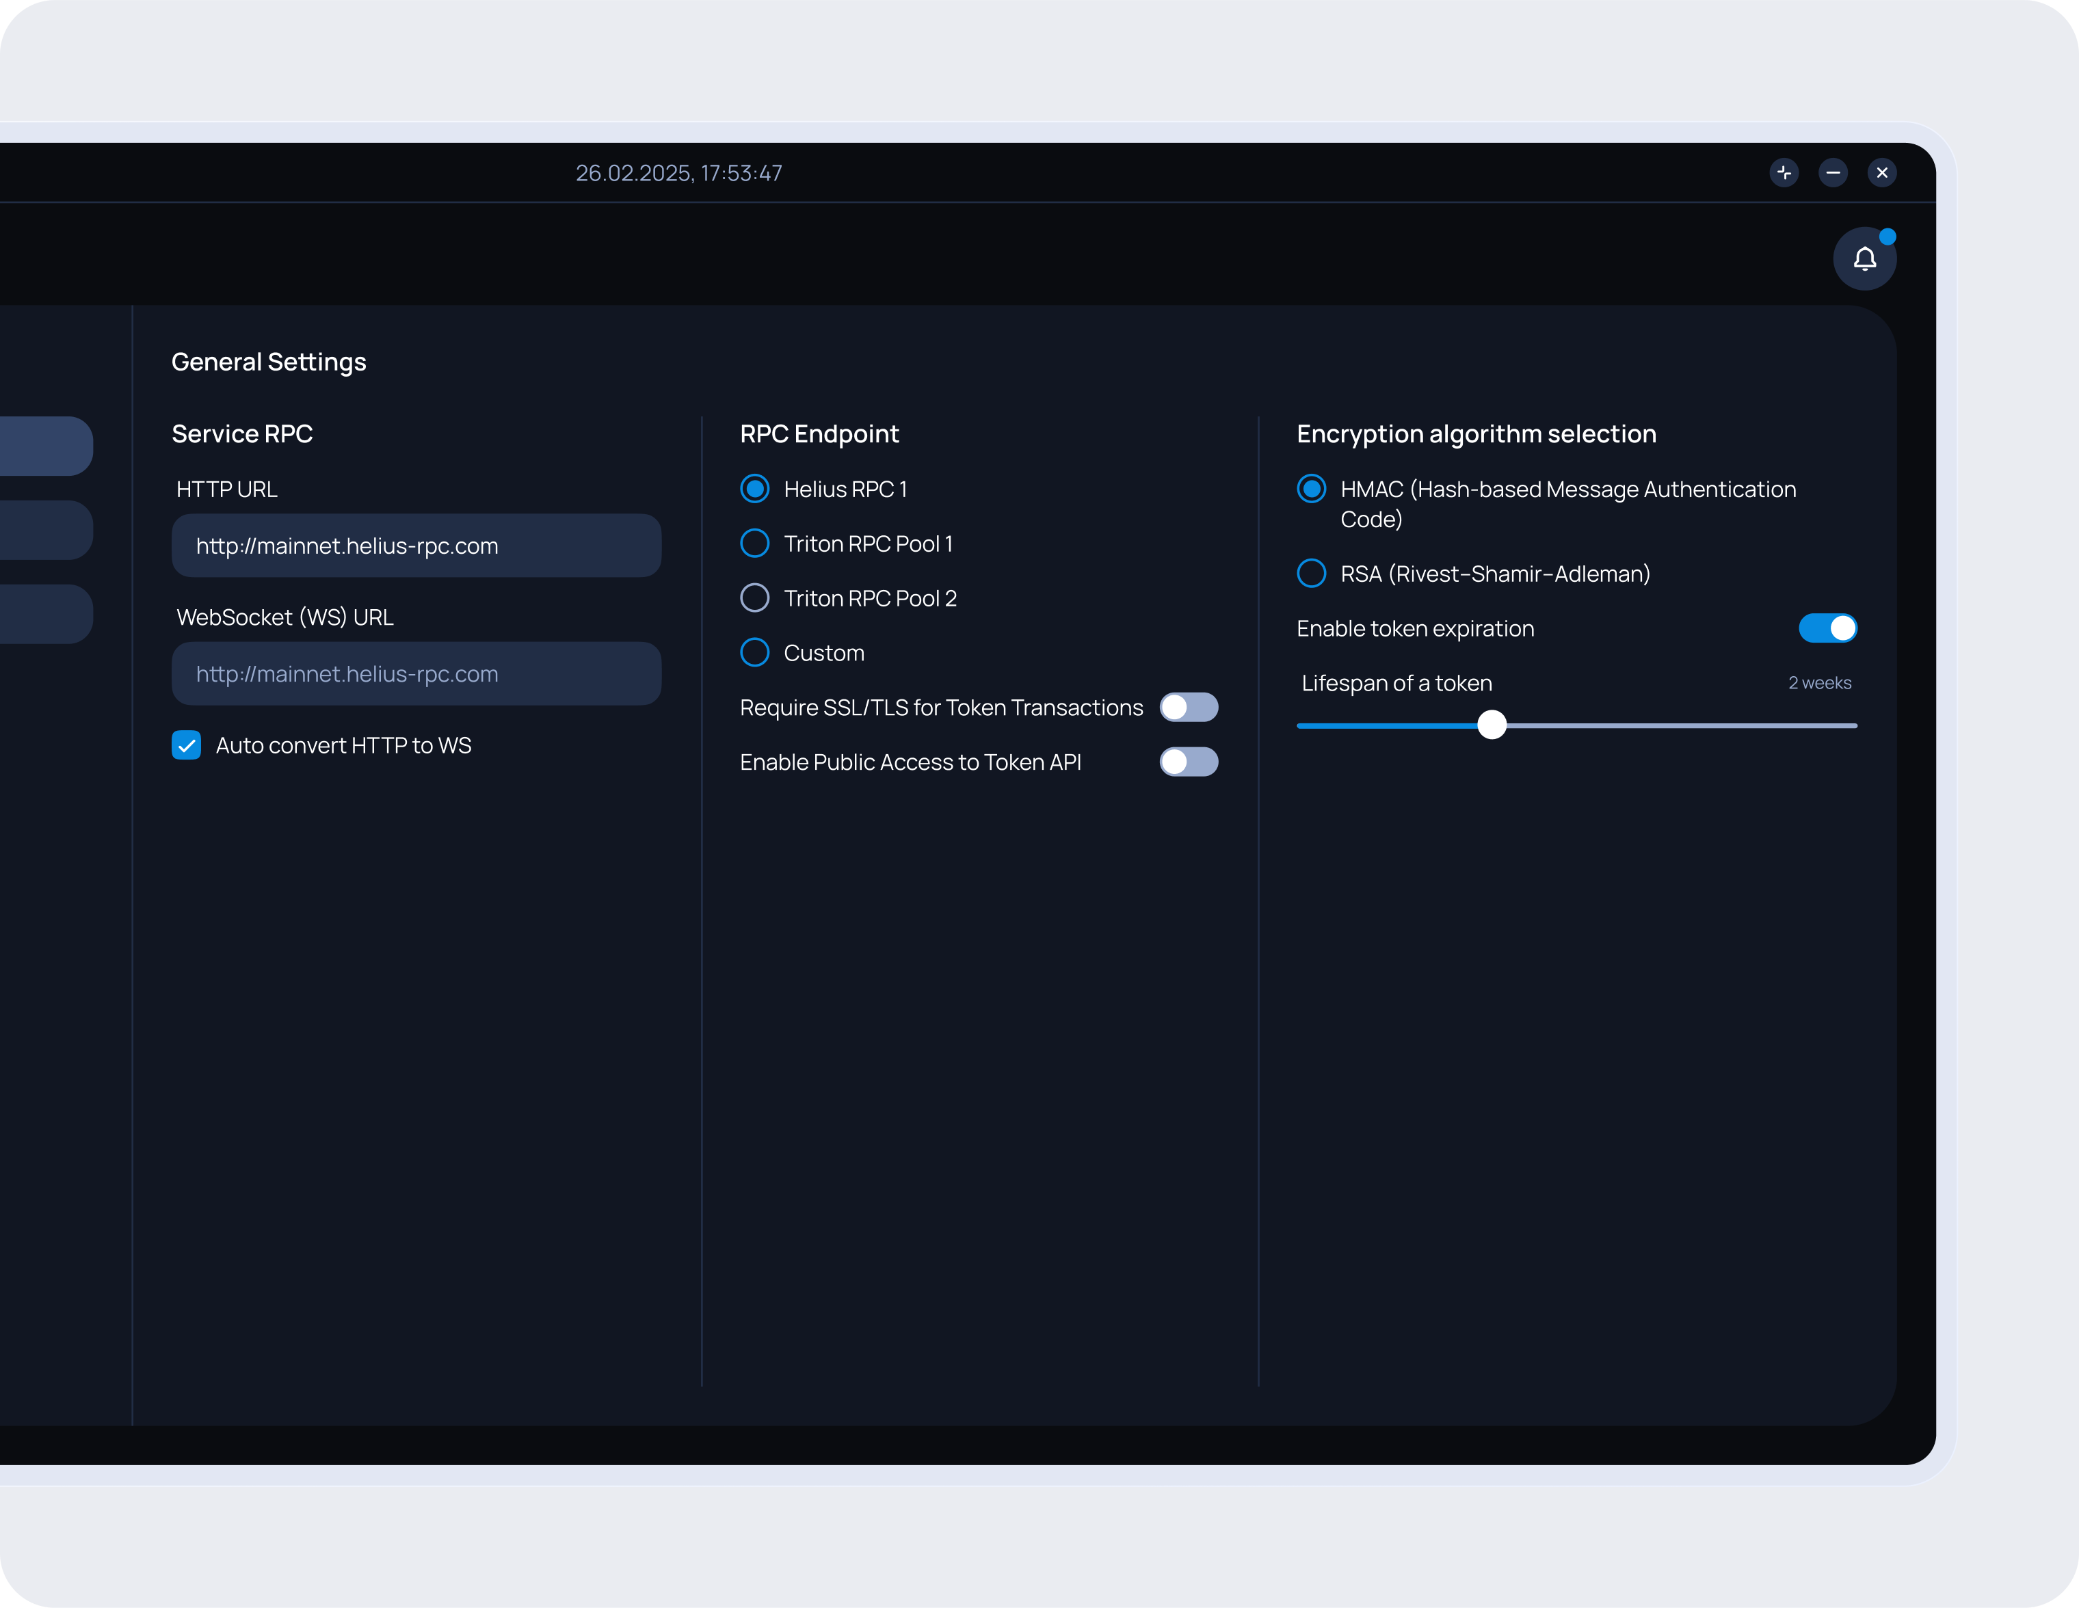The height and width of the screenshot is (1608, 2079).
Task: Enable Public Access to Token API switch
Action: (1188, 762)
